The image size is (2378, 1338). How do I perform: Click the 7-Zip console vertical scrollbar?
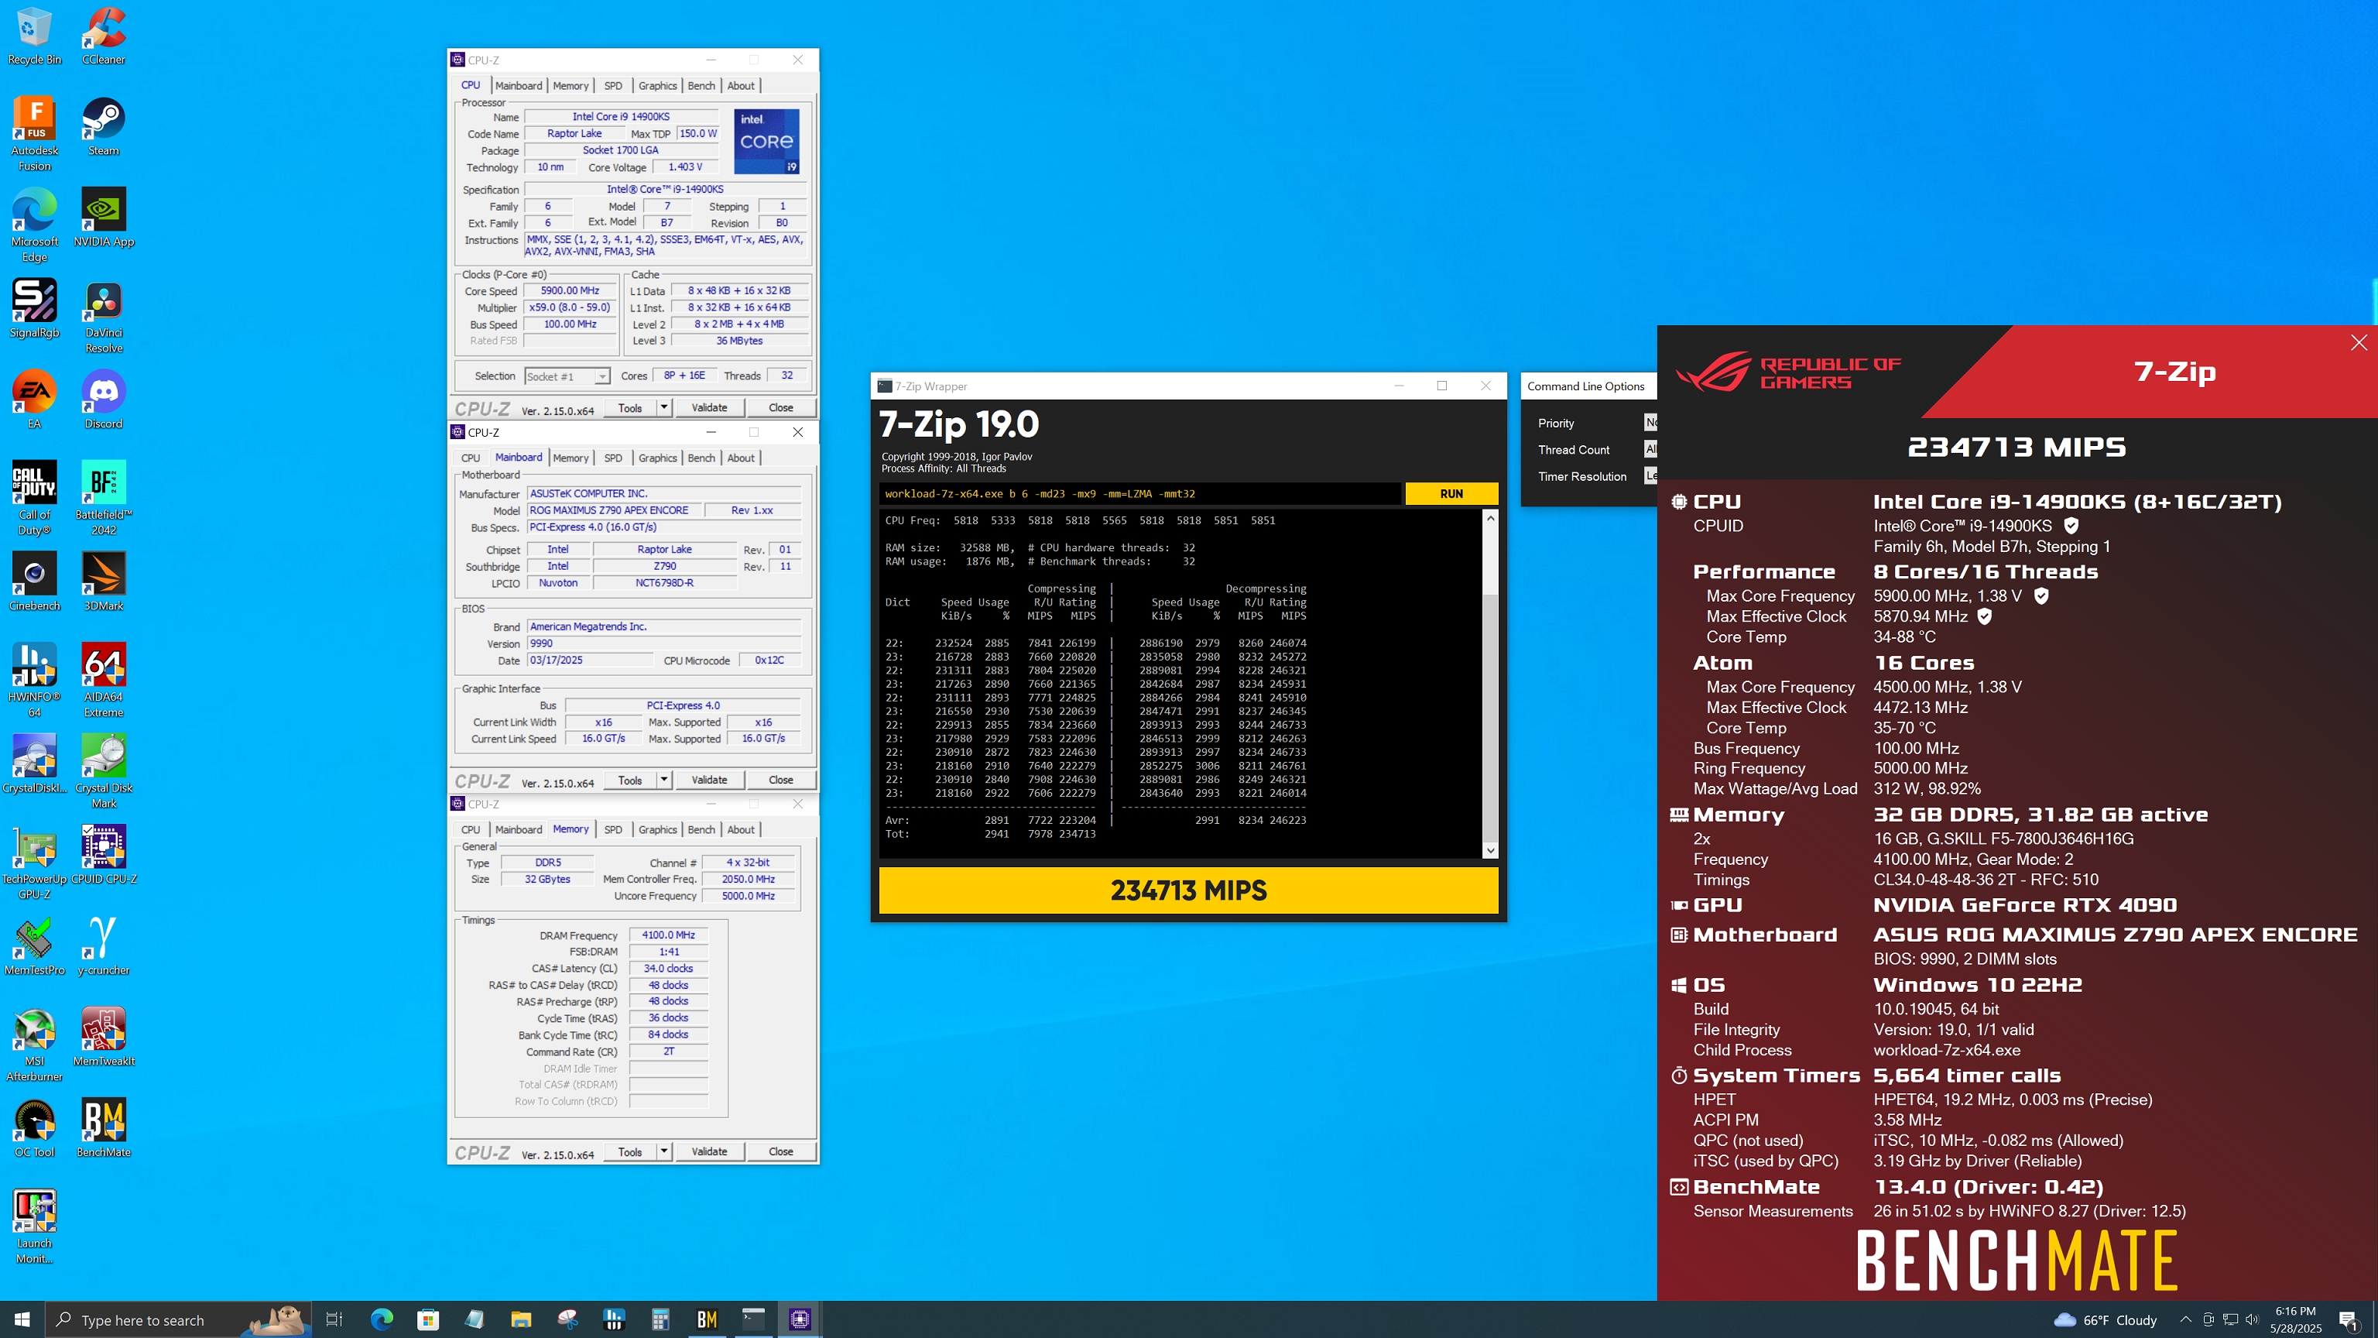point(1490,684)
